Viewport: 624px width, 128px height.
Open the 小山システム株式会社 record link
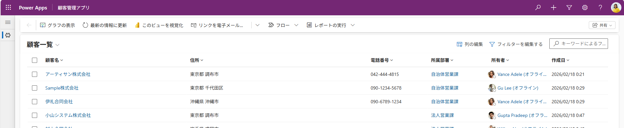(68, 115)
